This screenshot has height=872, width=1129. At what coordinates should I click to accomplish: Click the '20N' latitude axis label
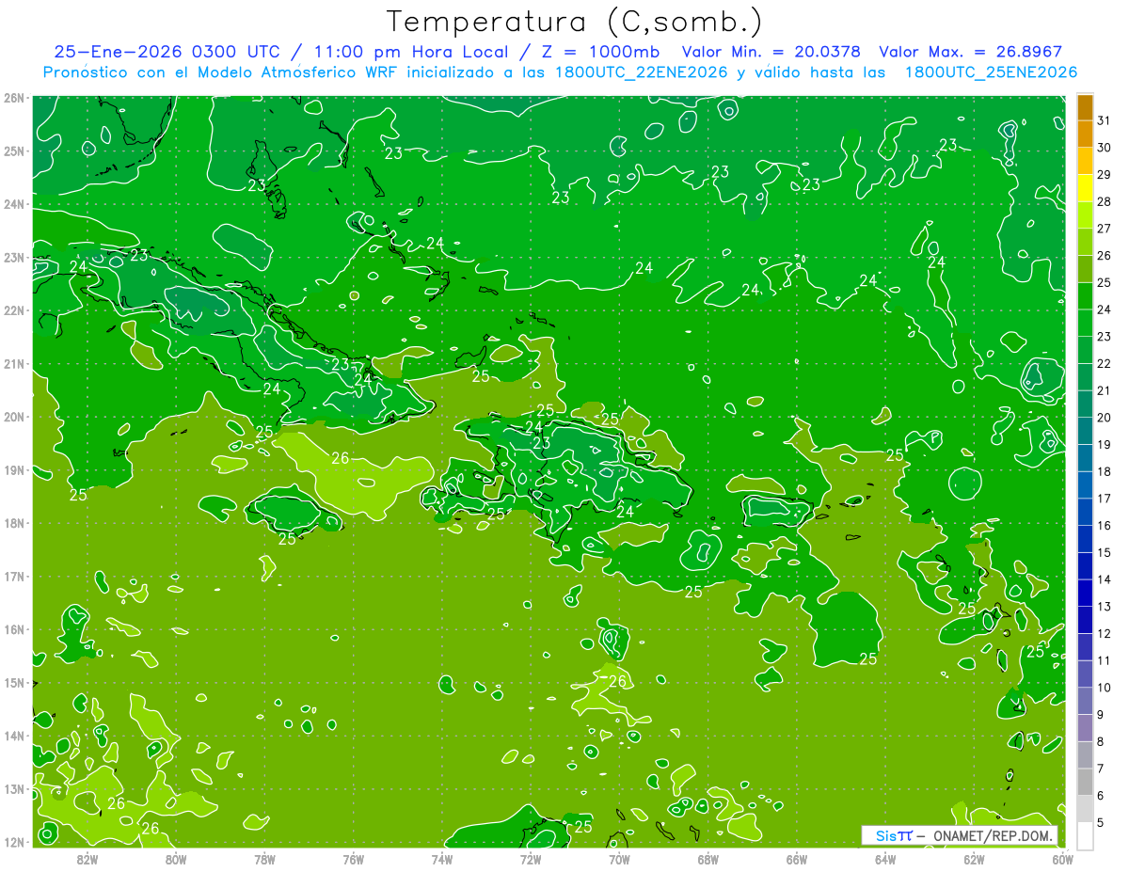pyautogui.click(x=13, y=417)
